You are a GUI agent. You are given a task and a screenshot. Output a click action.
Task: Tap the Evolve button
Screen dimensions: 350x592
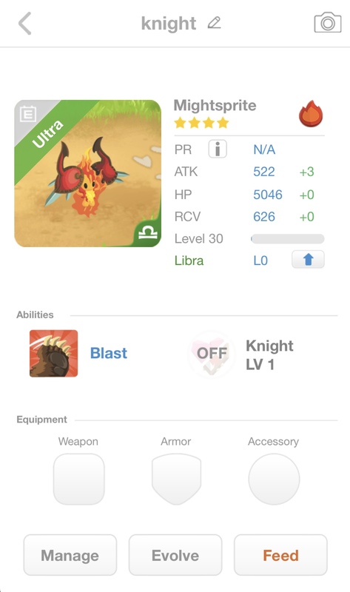pos(175,555)
